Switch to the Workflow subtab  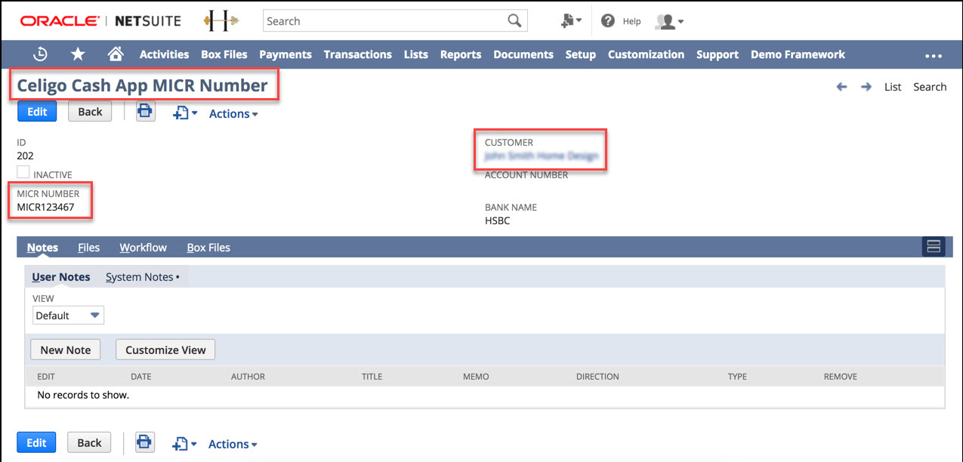click(x=144, y=248)
